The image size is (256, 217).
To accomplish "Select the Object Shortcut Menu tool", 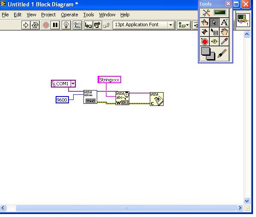I will (214, 32).
